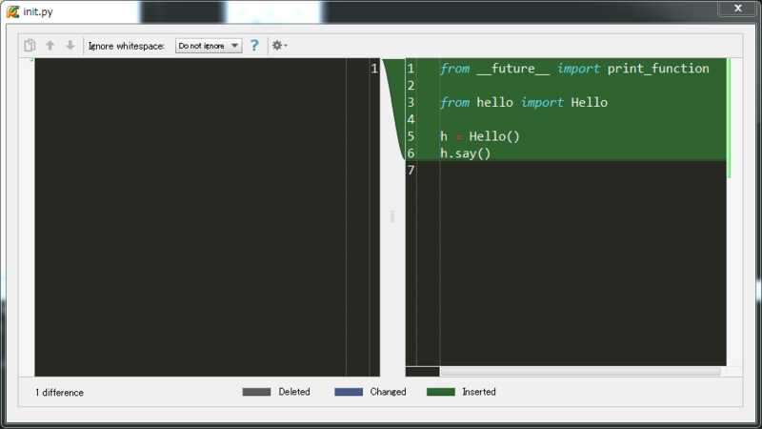This screenshot has height=429, width=762.
Task: Click the center splitter grip between panes
Action: [392, 216]
